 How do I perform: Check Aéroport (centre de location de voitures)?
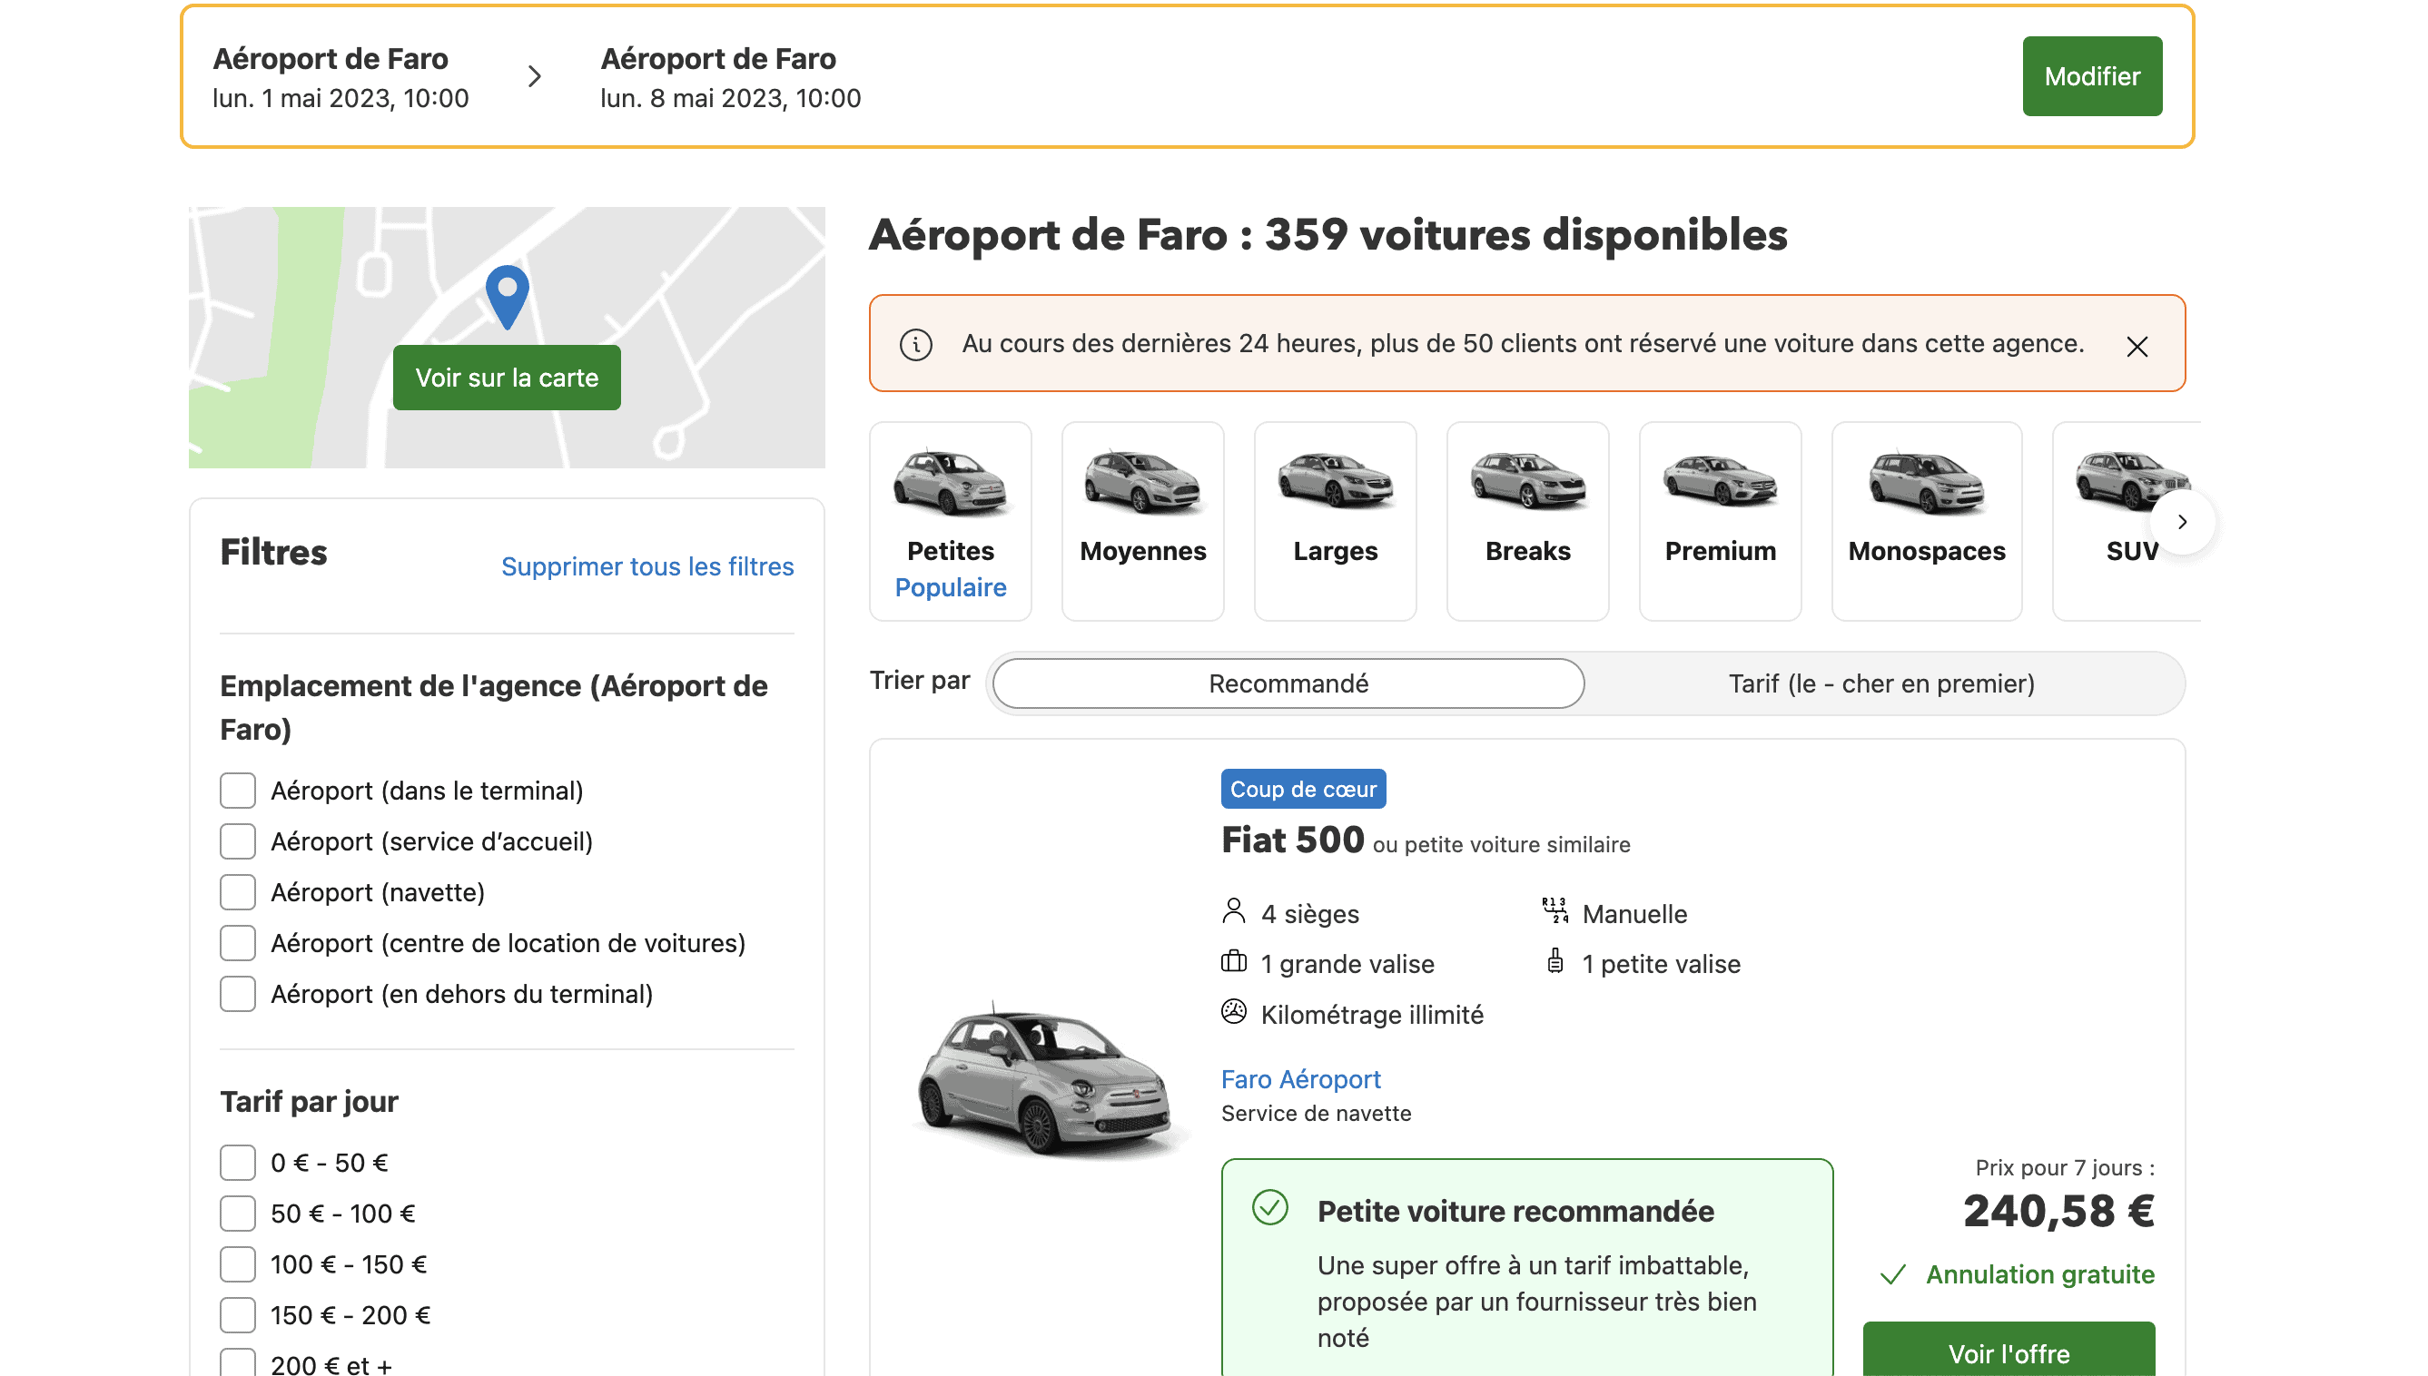(x=237, y=943)
